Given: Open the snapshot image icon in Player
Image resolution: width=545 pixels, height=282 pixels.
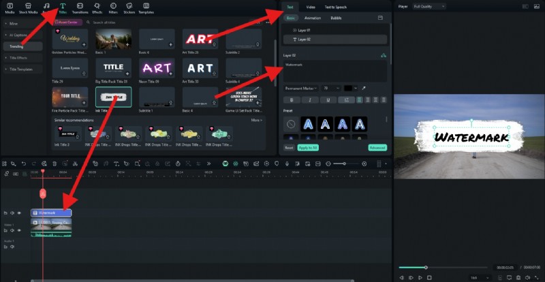Looking at the screenshot, I should [x=536, y=6].
